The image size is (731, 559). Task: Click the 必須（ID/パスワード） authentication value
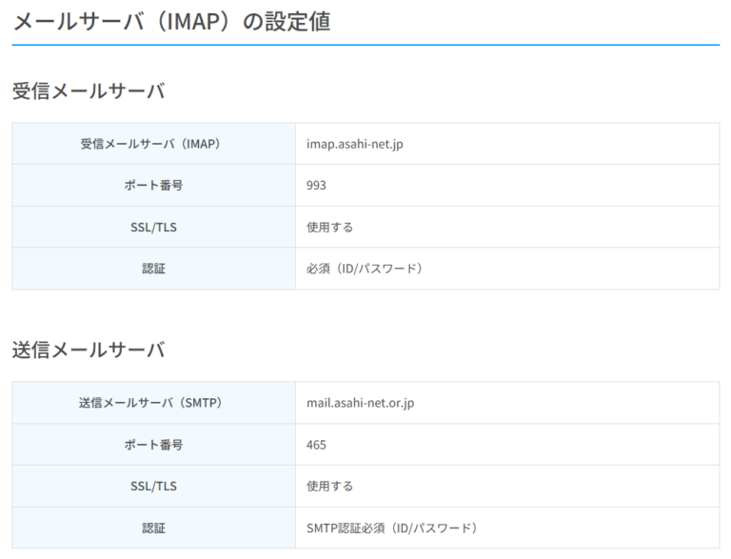364,269
